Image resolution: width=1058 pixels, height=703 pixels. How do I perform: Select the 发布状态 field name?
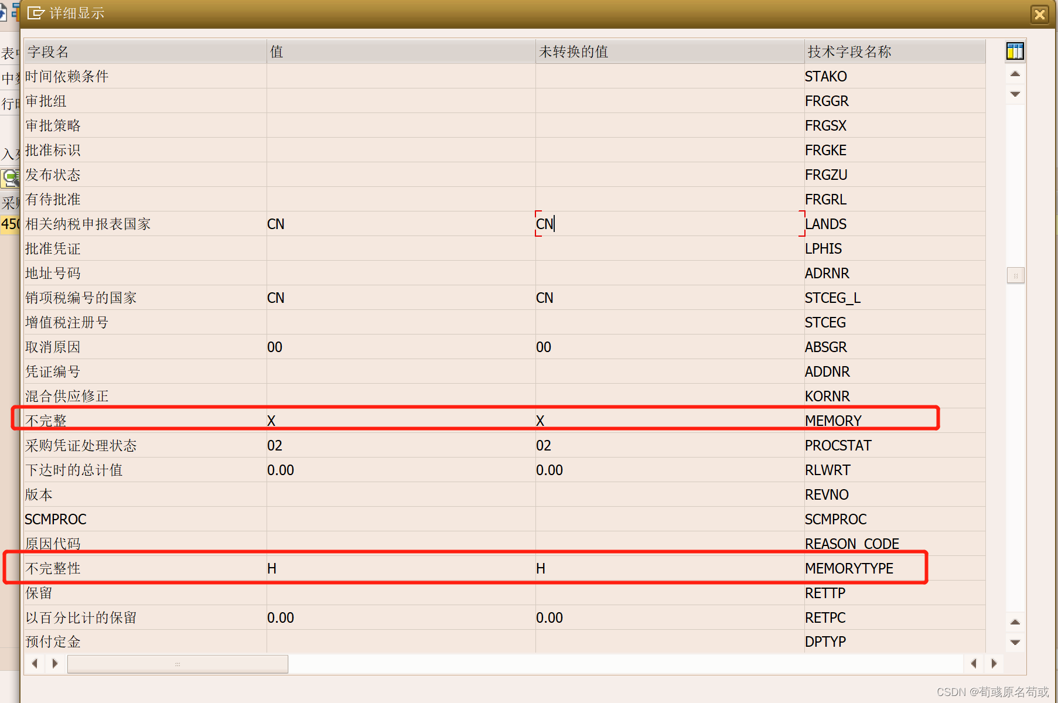point(53,175)
